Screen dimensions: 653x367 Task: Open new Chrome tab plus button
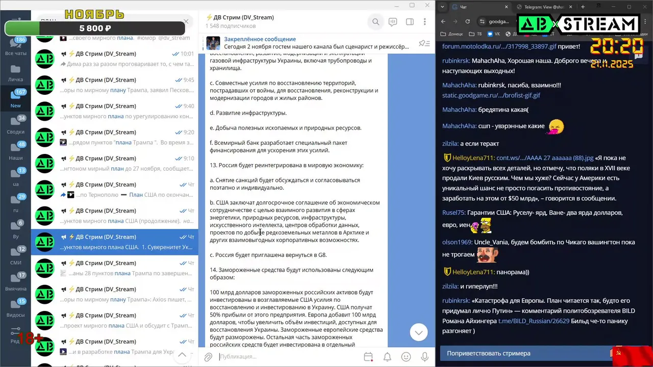[583, 7]
